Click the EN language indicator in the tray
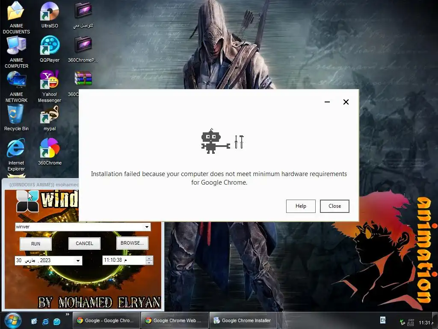Viewport: 438px width, 329px height. [x=383, y=320]
